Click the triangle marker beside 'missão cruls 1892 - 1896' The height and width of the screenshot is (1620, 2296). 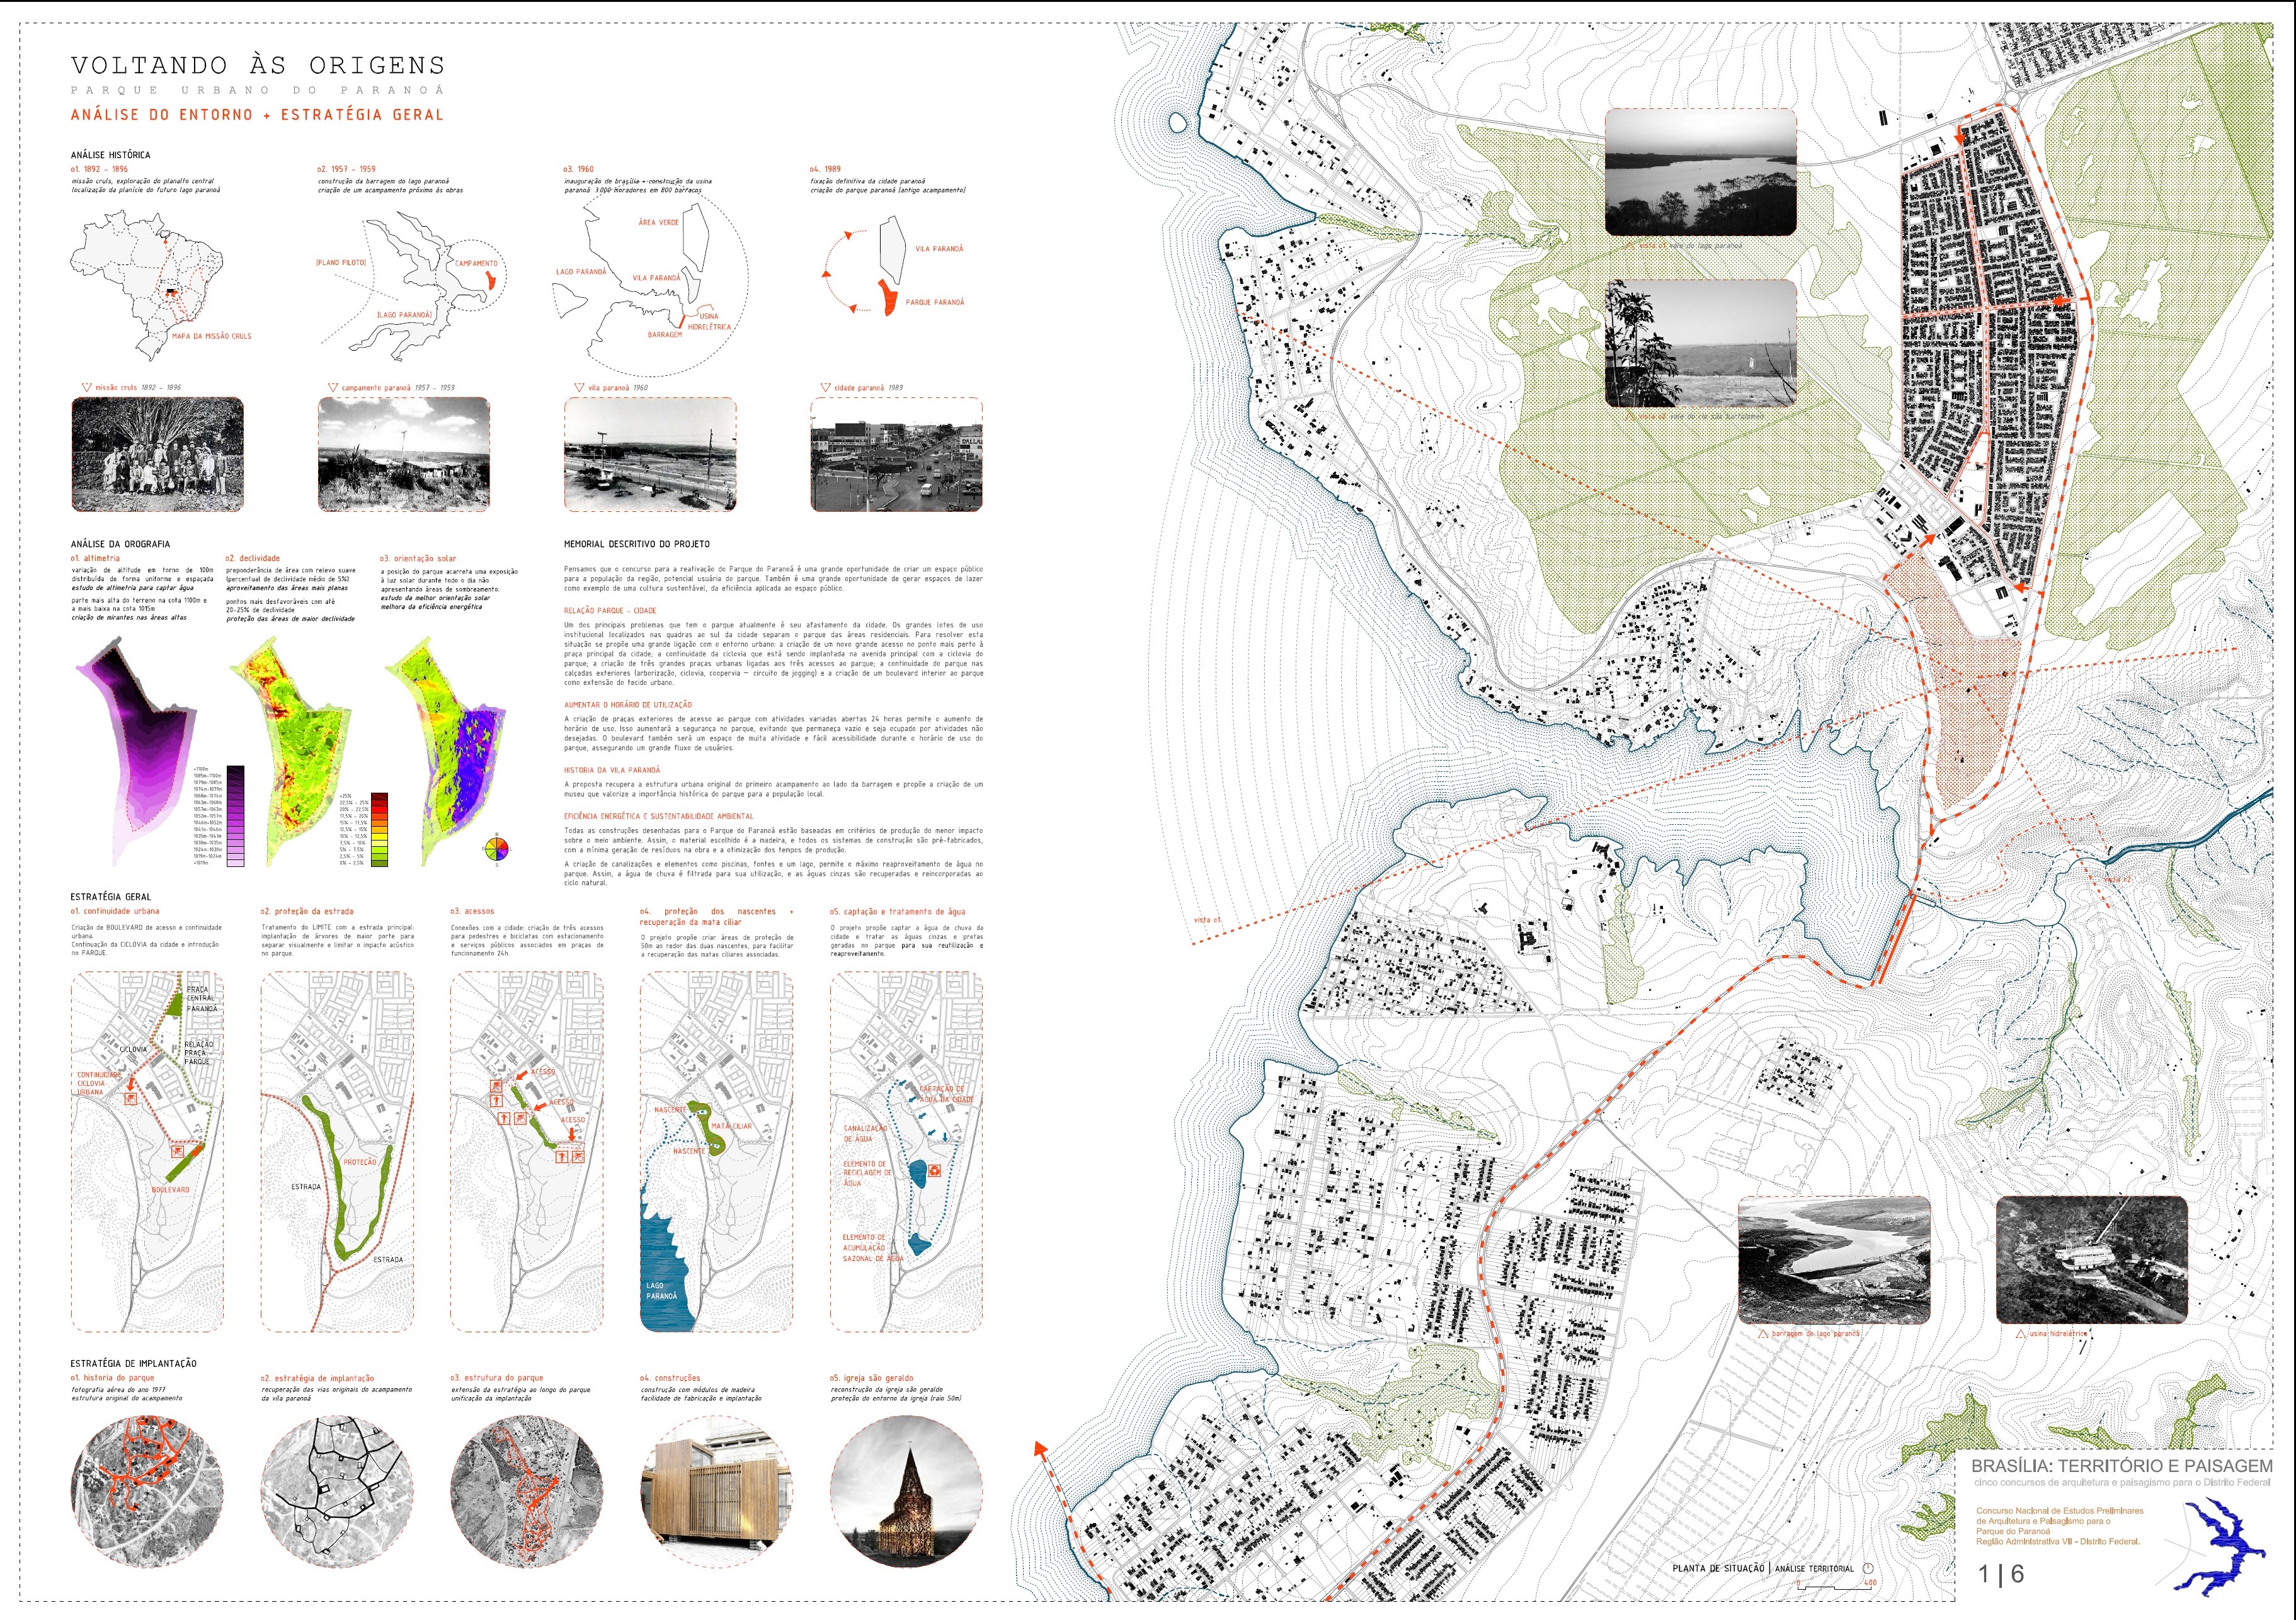tap(87, 388)
